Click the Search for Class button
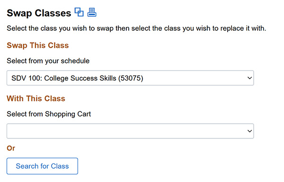This screenshot has width=284, height=182. [x=43, y=166]
